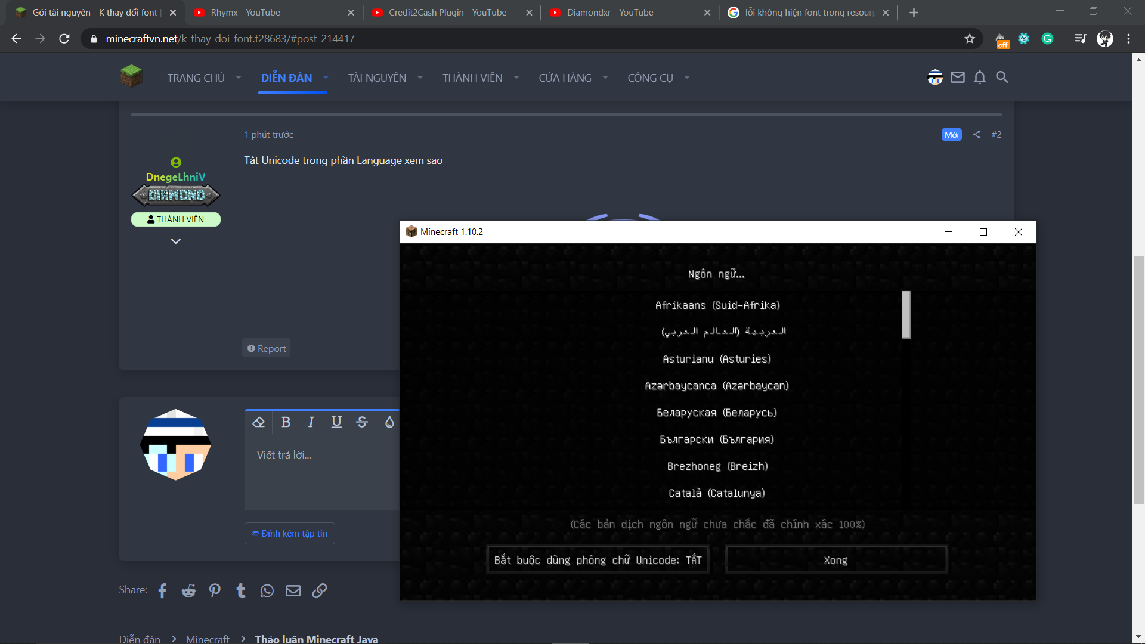Toggle strikethrough formatting in the editor

coord(362,422)
